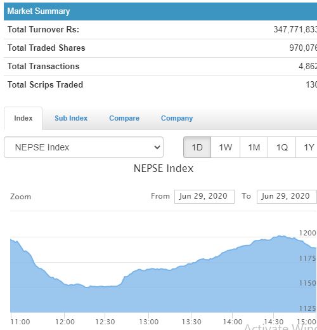Open the Compare tab
This screenshot has height=330, width=317.
(x=124, y=118)
